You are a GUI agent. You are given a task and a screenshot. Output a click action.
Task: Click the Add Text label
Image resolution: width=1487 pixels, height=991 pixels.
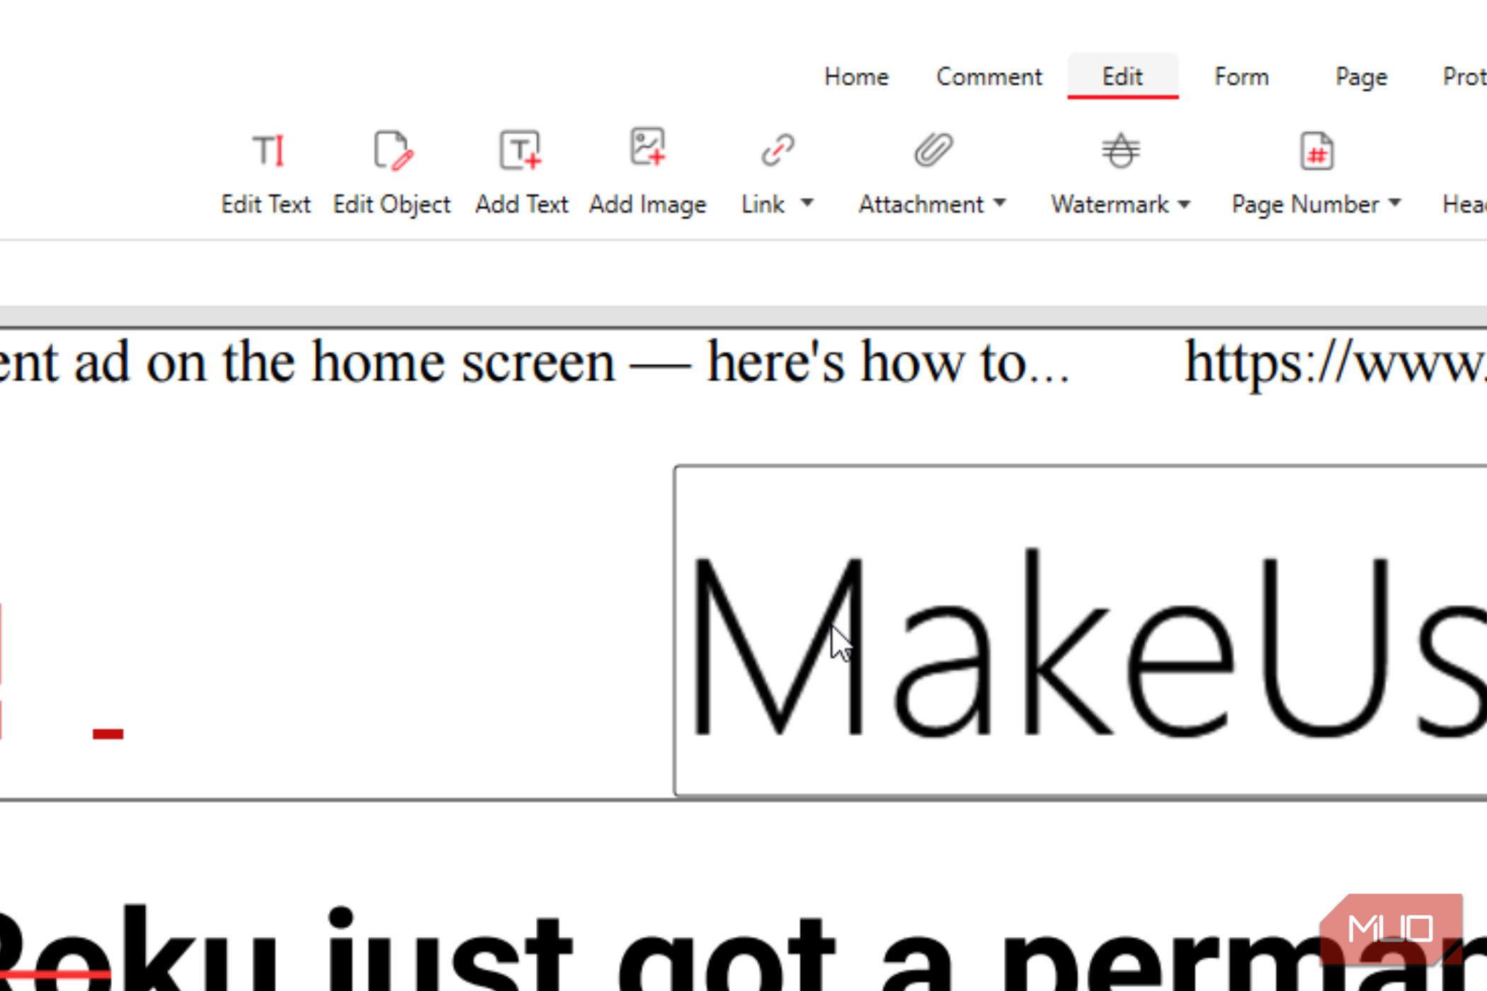tap(521, 205)
